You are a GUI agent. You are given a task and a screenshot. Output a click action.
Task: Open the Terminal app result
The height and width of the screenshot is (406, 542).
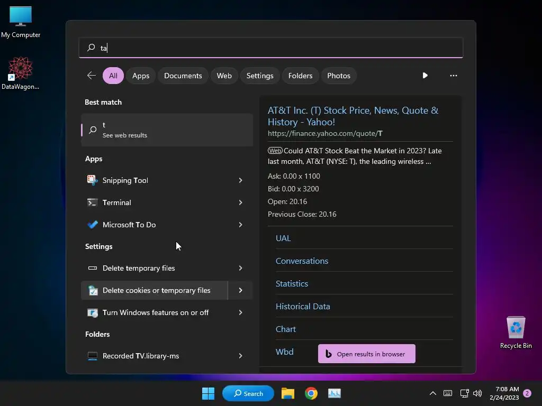pyautogui.click(x=167, y=202)
